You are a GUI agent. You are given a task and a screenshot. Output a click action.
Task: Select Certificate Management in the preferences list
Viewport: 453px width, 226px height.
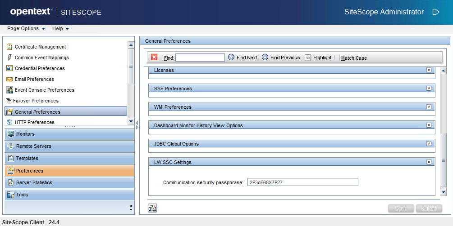[41, 47]
